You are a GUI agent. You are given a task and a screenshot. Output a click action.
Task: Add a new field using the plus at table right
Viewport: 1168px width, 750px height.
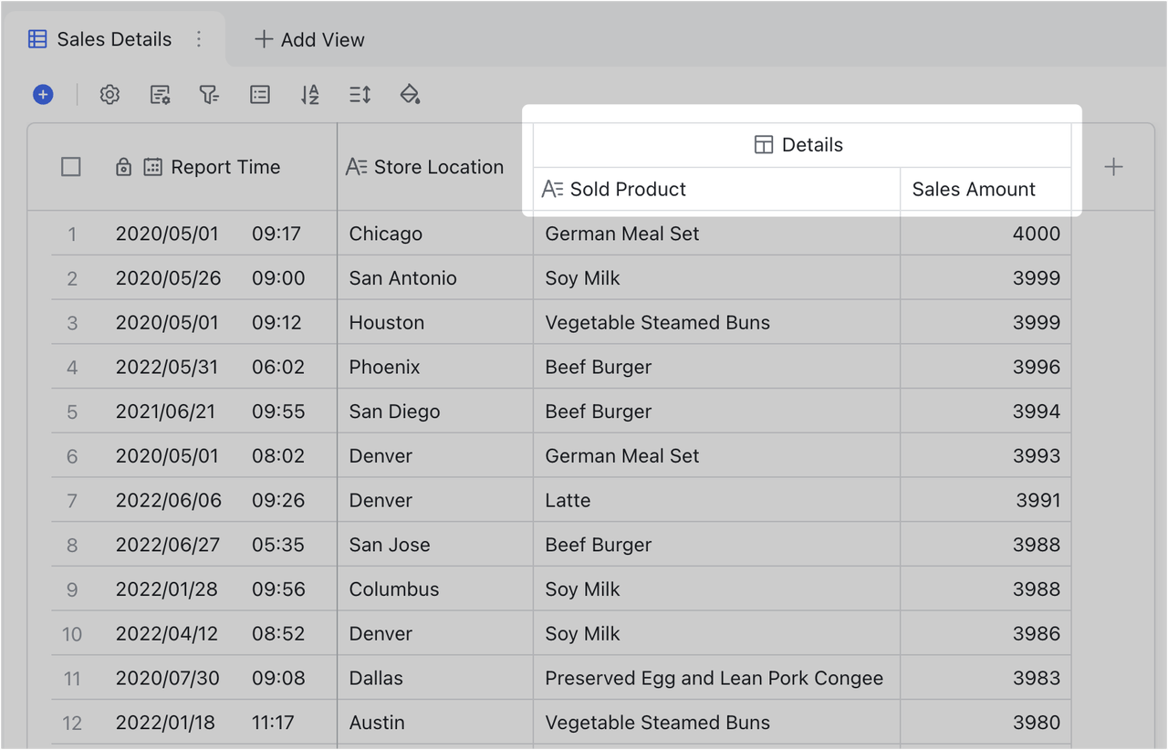(1114, 166)
